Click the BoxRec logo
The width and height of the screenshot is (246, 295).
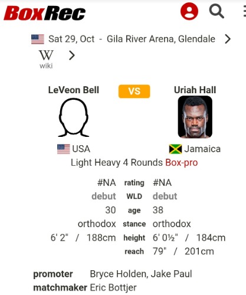point(44,13)
